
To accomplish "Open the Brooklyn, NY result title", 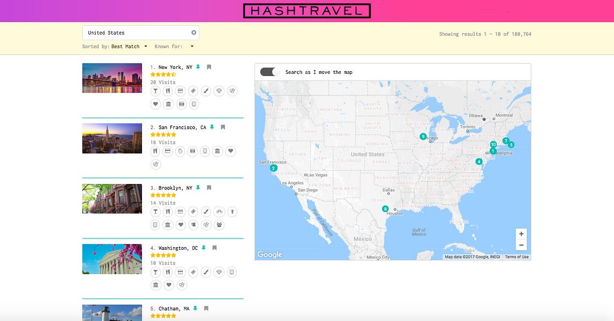I will [175, 188].
